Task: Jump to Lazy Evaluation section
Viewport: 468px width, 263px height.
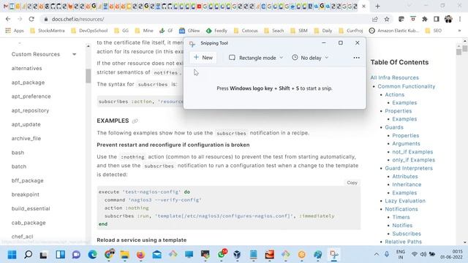Action: pyautogui.click(x=405, y=201)
